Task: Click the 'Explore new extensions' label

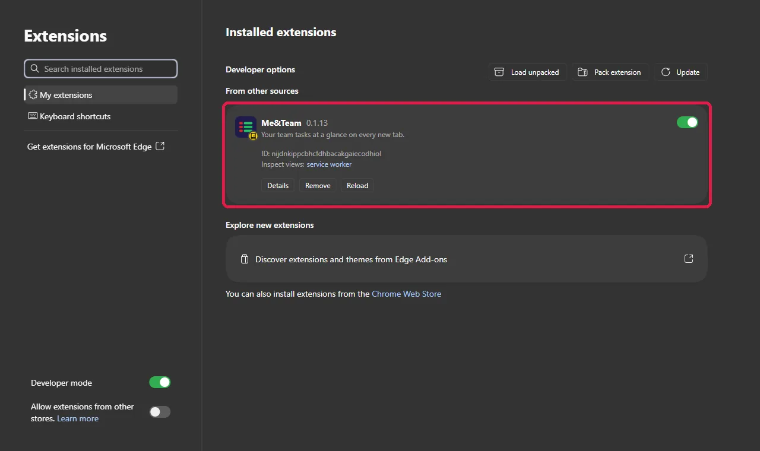Action: [270, 225]
